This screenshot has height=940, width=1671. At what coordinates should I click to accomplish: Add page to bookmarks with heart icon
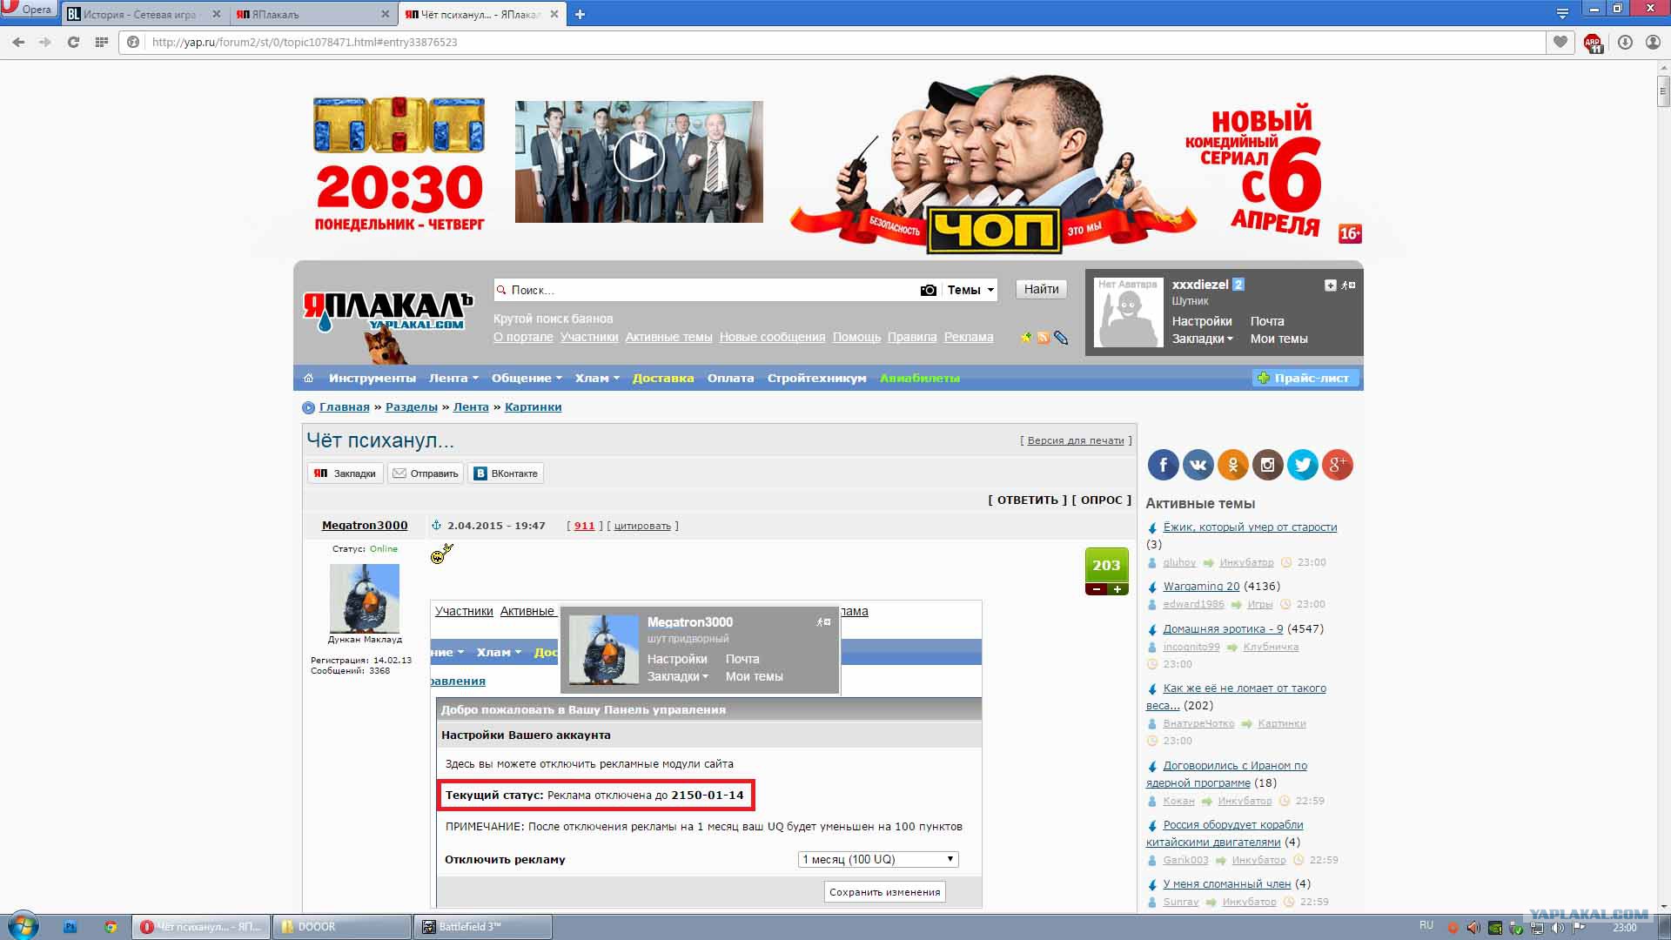pyautogui.click(x=1560, y=42)
